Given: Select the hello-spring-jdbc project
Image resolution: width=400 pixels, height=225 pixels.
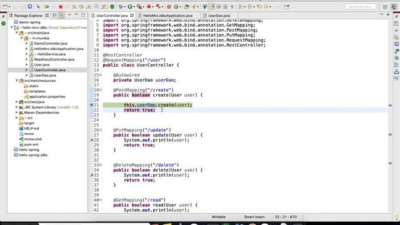Looking at the screenshot, I should (x=33, y=155).
